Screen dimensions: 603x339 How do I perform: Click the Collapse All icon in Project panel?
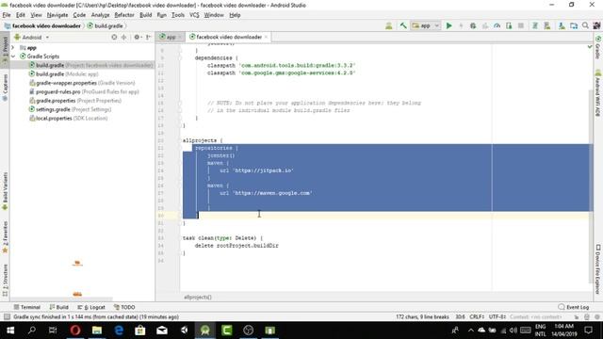tap(123, 38)
